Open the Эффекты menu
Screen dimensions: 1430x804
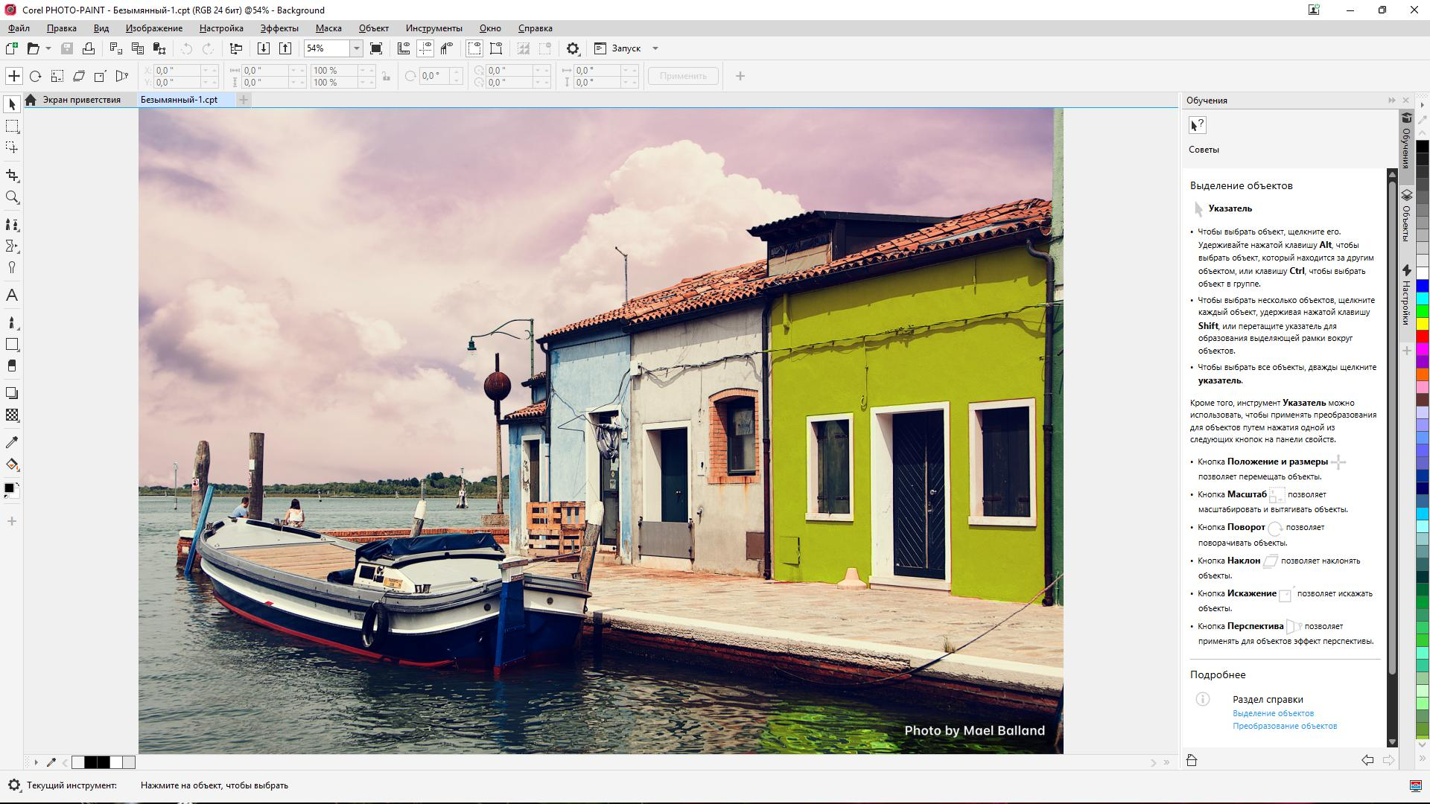tap(279, 28)
